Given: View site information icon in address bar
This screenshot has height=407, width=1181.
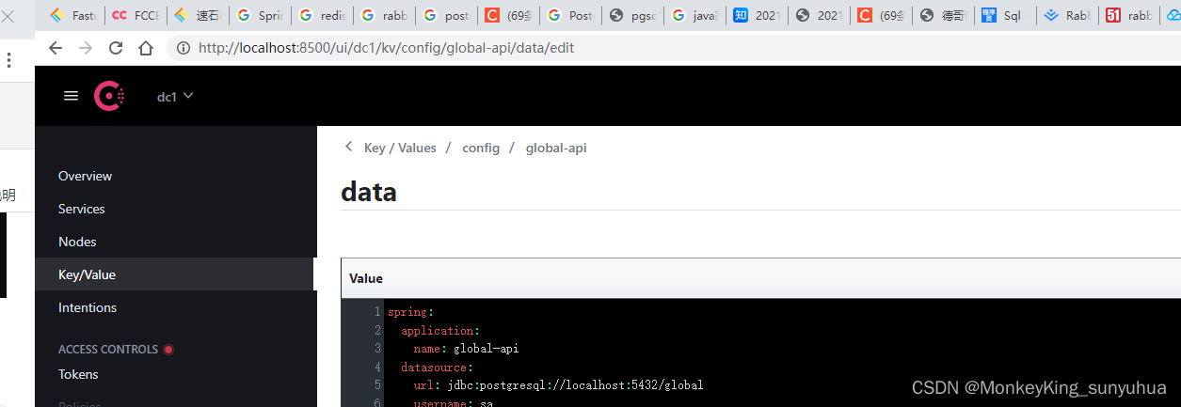Looking at the screenshot, I should click(x=184, y=48).
